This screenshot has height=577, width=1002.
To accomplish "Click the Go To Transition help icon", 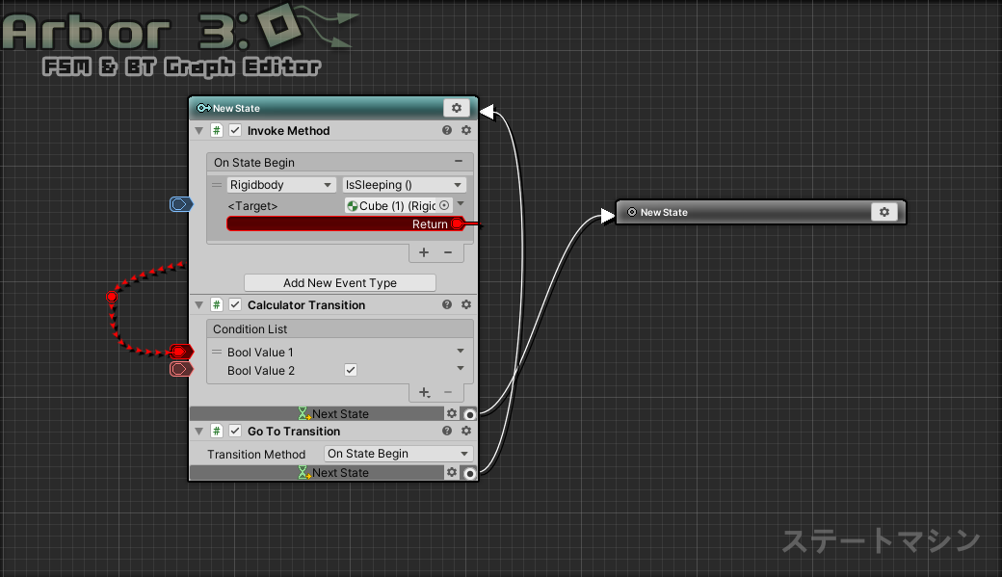I will (x=447, y=432).
